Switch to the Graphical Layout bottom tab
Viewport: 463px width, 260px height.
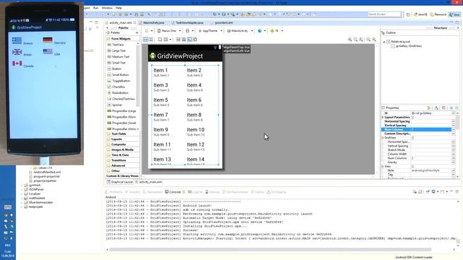(x=119, y=182)
